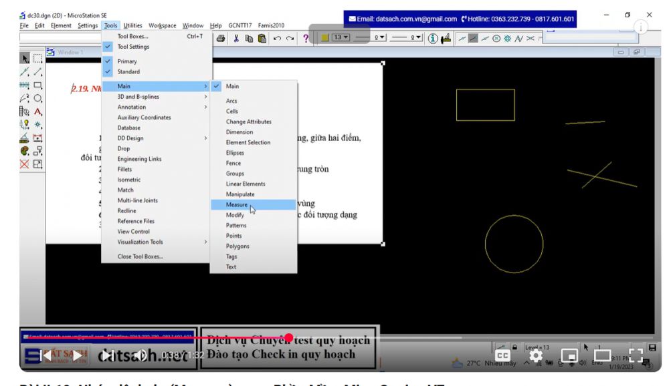Screen dimensions: 669x386
Task: Toggle closed captions CC button
Action: (x=502, y=355)
